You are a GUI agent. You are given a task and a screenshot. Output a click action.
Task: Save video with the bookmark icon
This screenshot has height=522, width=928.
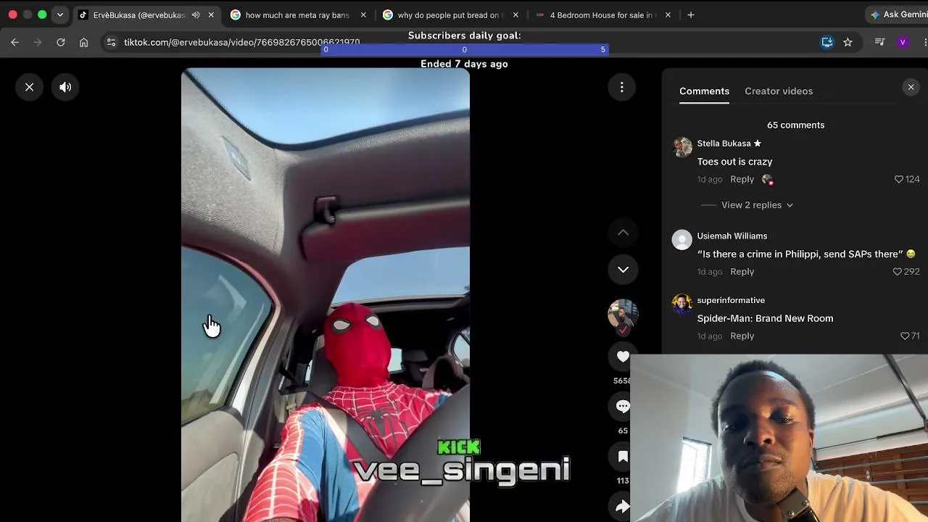[x=623, y=457]
